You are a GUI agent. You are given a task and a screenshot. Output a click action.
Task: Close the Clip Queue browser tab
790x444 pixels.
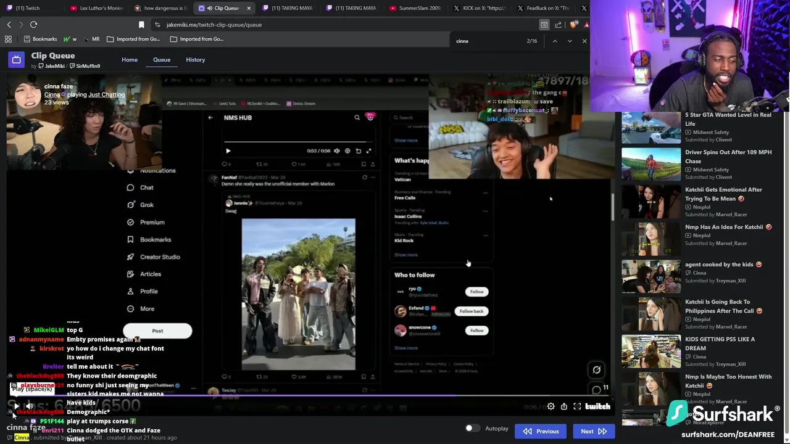[249, 8]
